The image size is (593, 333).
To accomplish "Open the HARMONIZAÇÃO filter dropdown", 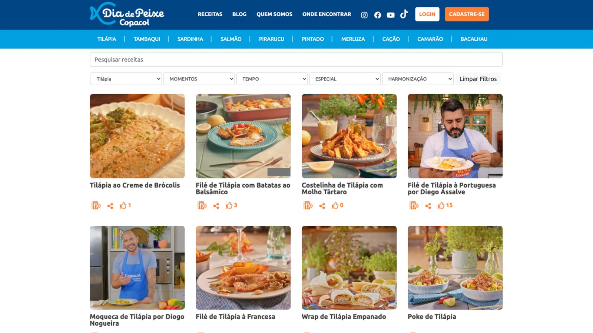I will tap(418, 79).
